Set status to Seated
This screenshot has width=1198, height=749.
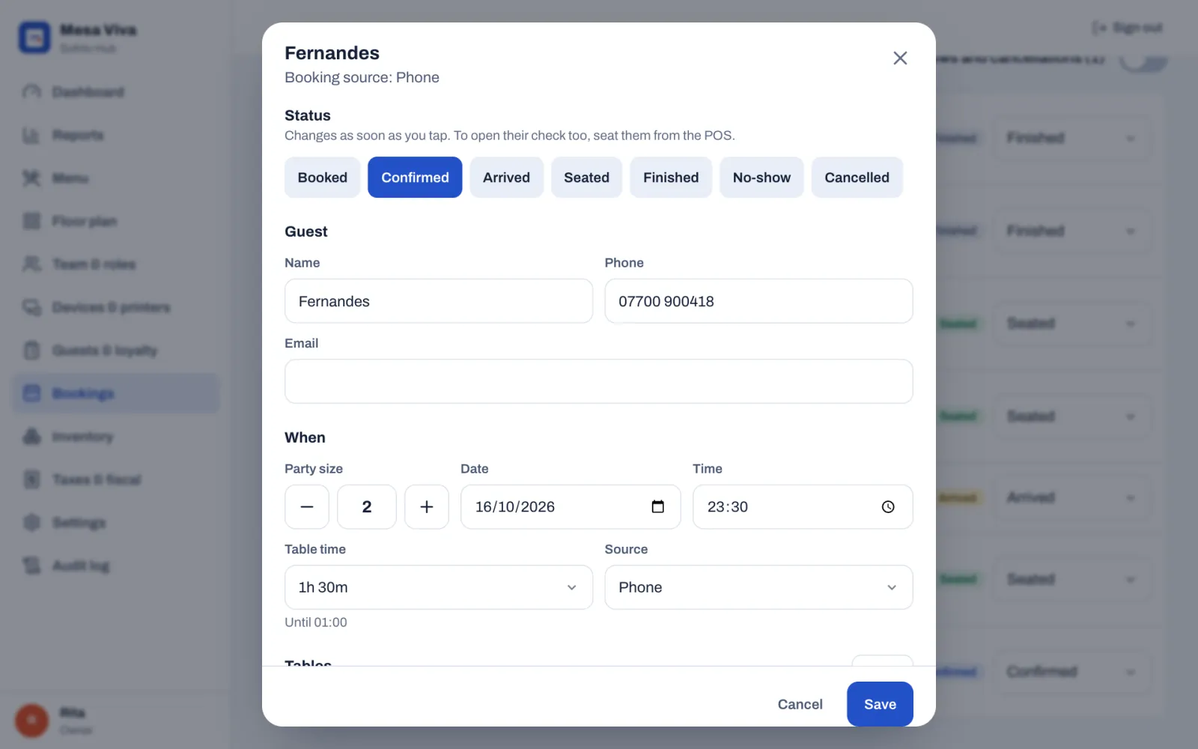[586, 178]
